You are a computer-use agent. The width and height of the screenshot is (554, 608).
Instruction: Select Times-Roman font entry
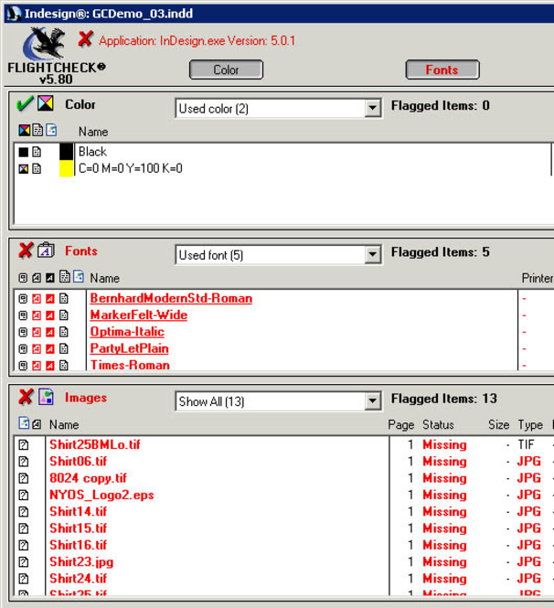click(130, 365)
